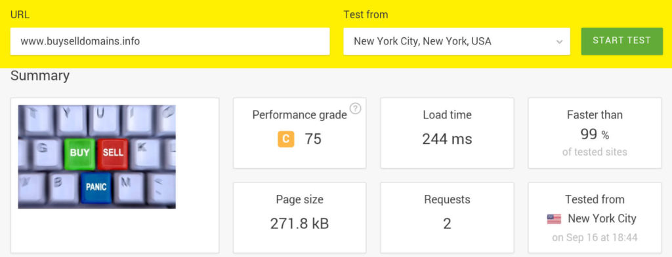Click the 244 ms load time value
This screenshot has width=672, height=257.
click(x=447, y=139)
